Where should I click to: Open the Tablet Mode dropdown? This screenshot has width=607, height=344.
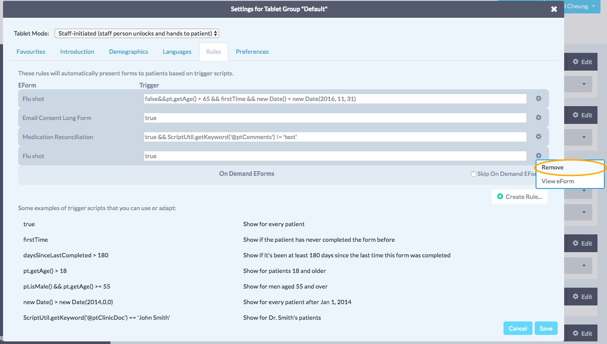coord(137,33)
